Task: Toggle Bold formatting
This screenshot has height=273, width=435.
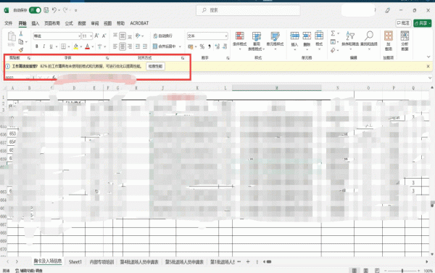Action: (x=37, y=46)
